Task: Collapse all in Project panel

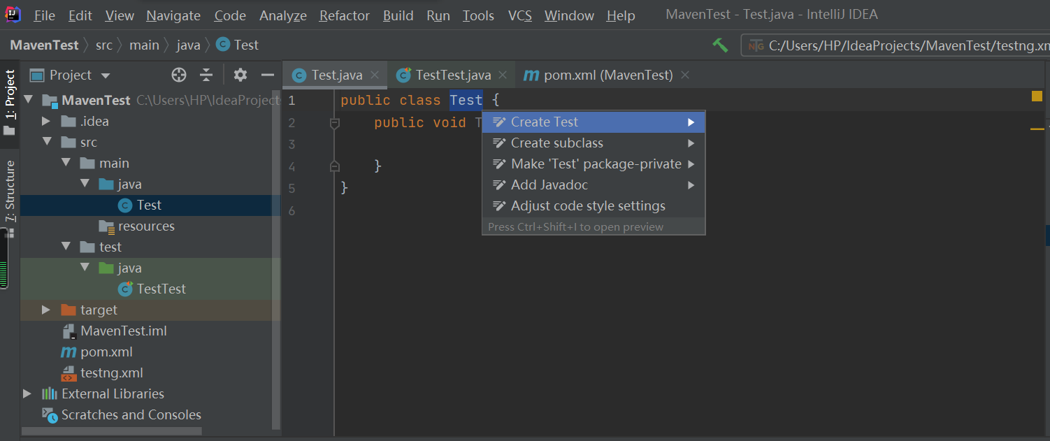Action: 206,75
